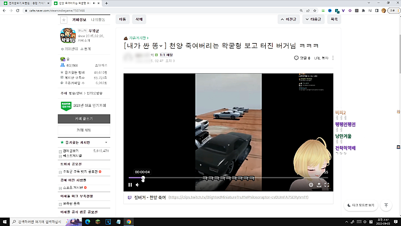This screenshot has height=226, width=401.
Task: Click 초대하기 invite link
Action: [x=101, y=66]
